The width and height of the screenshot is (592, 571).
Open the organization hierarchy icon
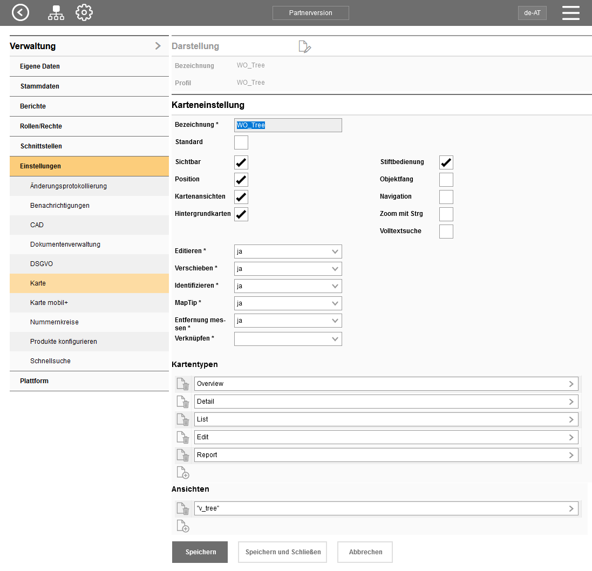pos(56,12)
